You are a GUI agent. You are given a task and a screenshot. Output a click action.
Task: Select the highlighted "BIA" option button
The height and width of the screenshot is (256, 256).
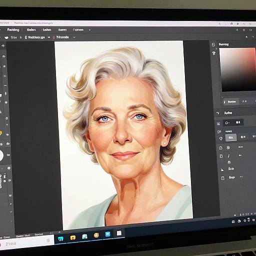click(x=231, y=137)
